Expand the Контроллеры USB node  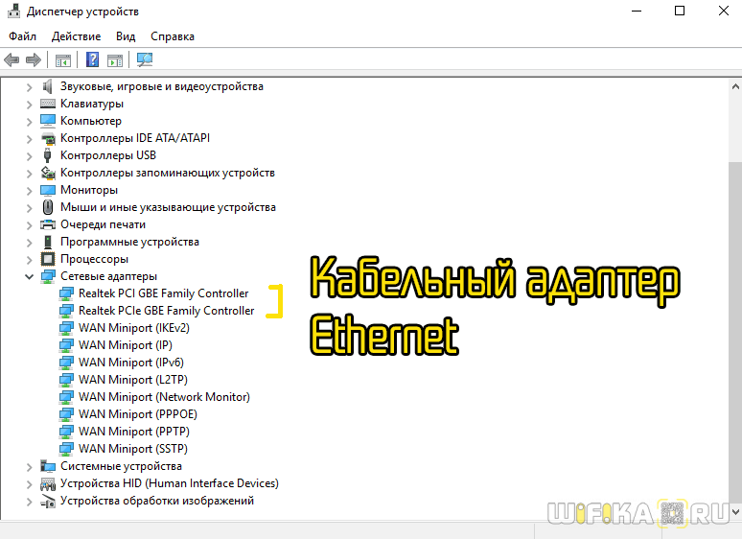(30, 156)
